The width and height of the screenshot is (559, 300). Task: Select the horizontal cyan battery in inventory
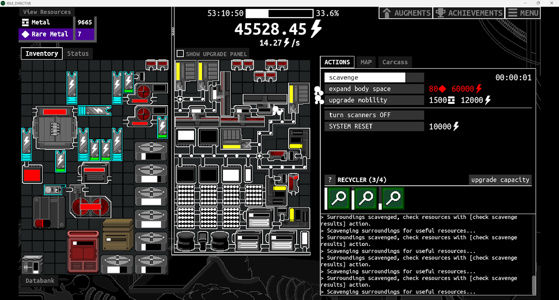[x=94, y=111]
